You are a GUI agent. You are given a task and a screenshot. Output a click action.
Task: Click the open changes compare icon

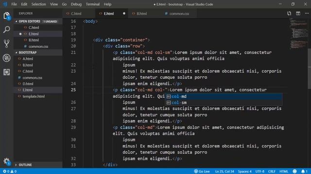click(289, 14)
